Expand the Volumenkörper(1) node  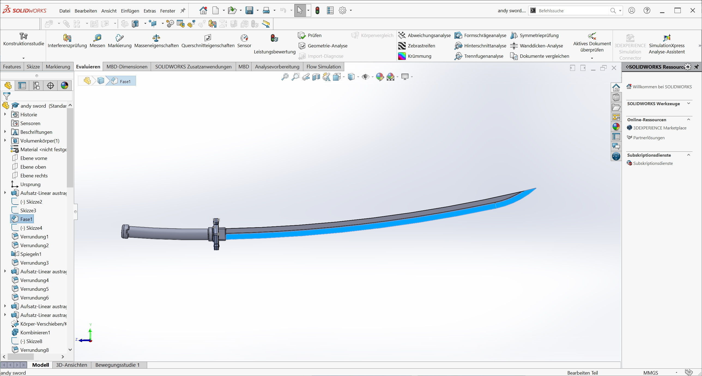tap(5, 141)
